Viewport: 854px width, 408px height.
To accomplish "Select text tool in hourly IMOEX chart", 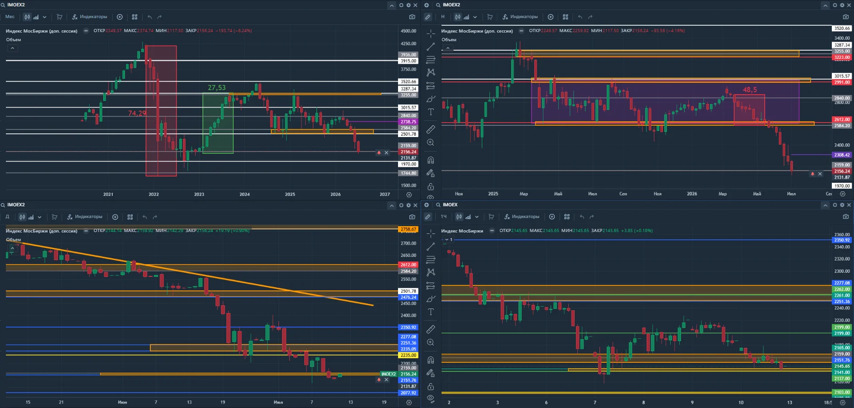I will pyautogui.click(x=431, y=312).
